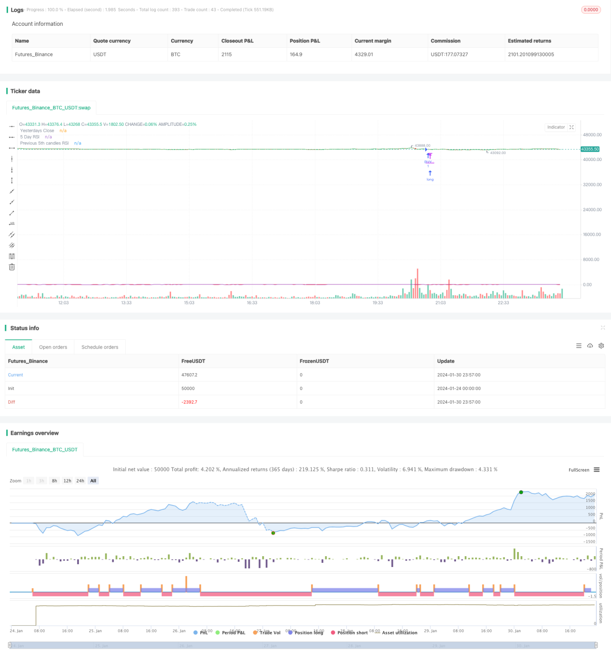The width and height of the screenshot is (611, 659).
Task: Select Futures_Binance_BTC_USDT:swap ticker tab
Action: pyautogui.click(x=51, y=107)
